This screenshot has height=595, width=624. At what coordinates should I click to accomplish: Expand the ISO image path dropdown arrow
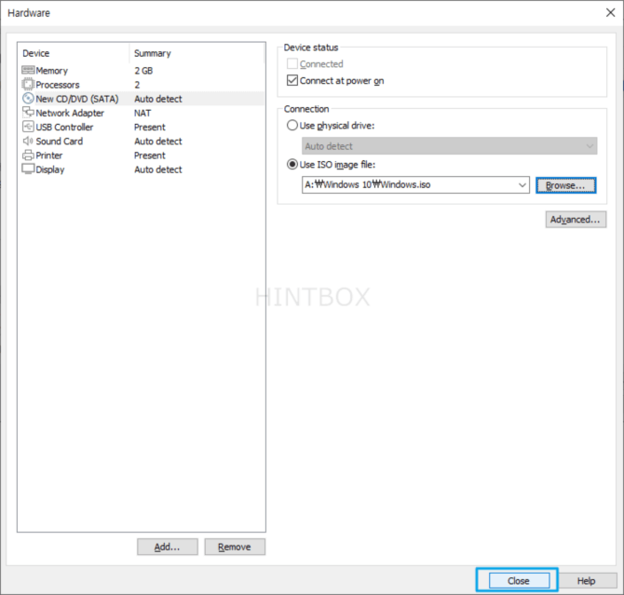(x=522, y=185)
